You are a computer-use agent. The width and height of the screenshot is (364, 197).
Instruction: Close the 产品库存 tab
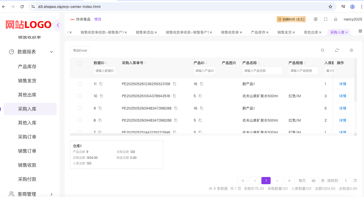tap(267, 32)
